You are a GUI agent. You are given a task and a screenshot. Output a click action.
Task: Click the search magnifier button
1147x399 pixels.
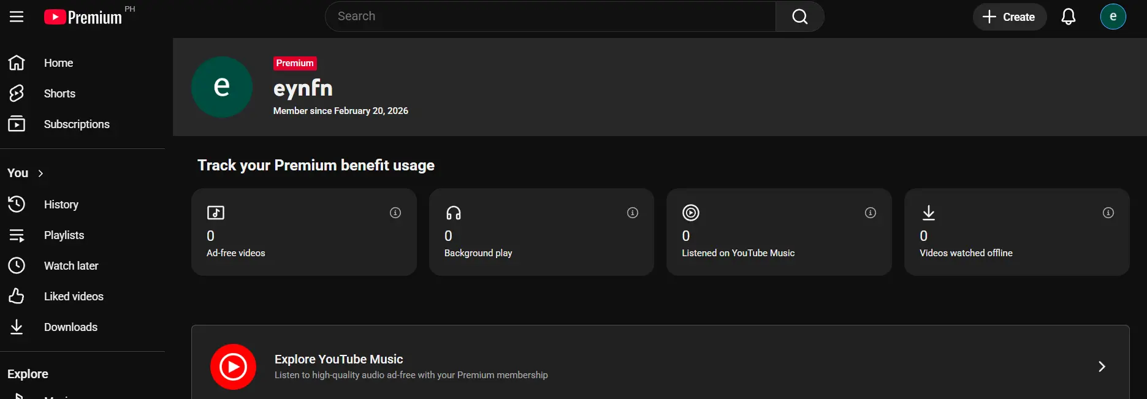[x=799, y=17]
